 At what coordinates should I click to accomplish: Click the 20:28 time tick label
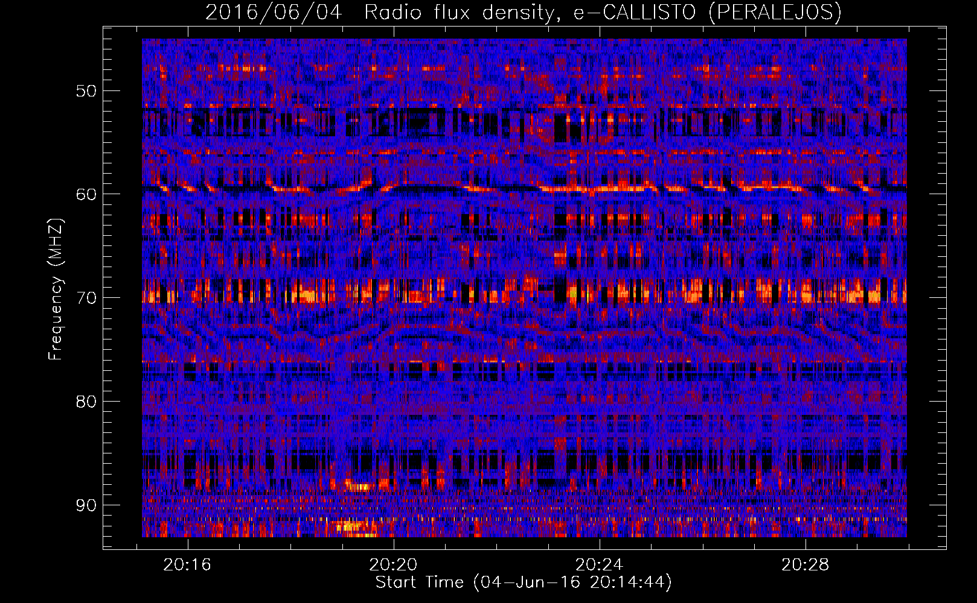pos(806,565)
